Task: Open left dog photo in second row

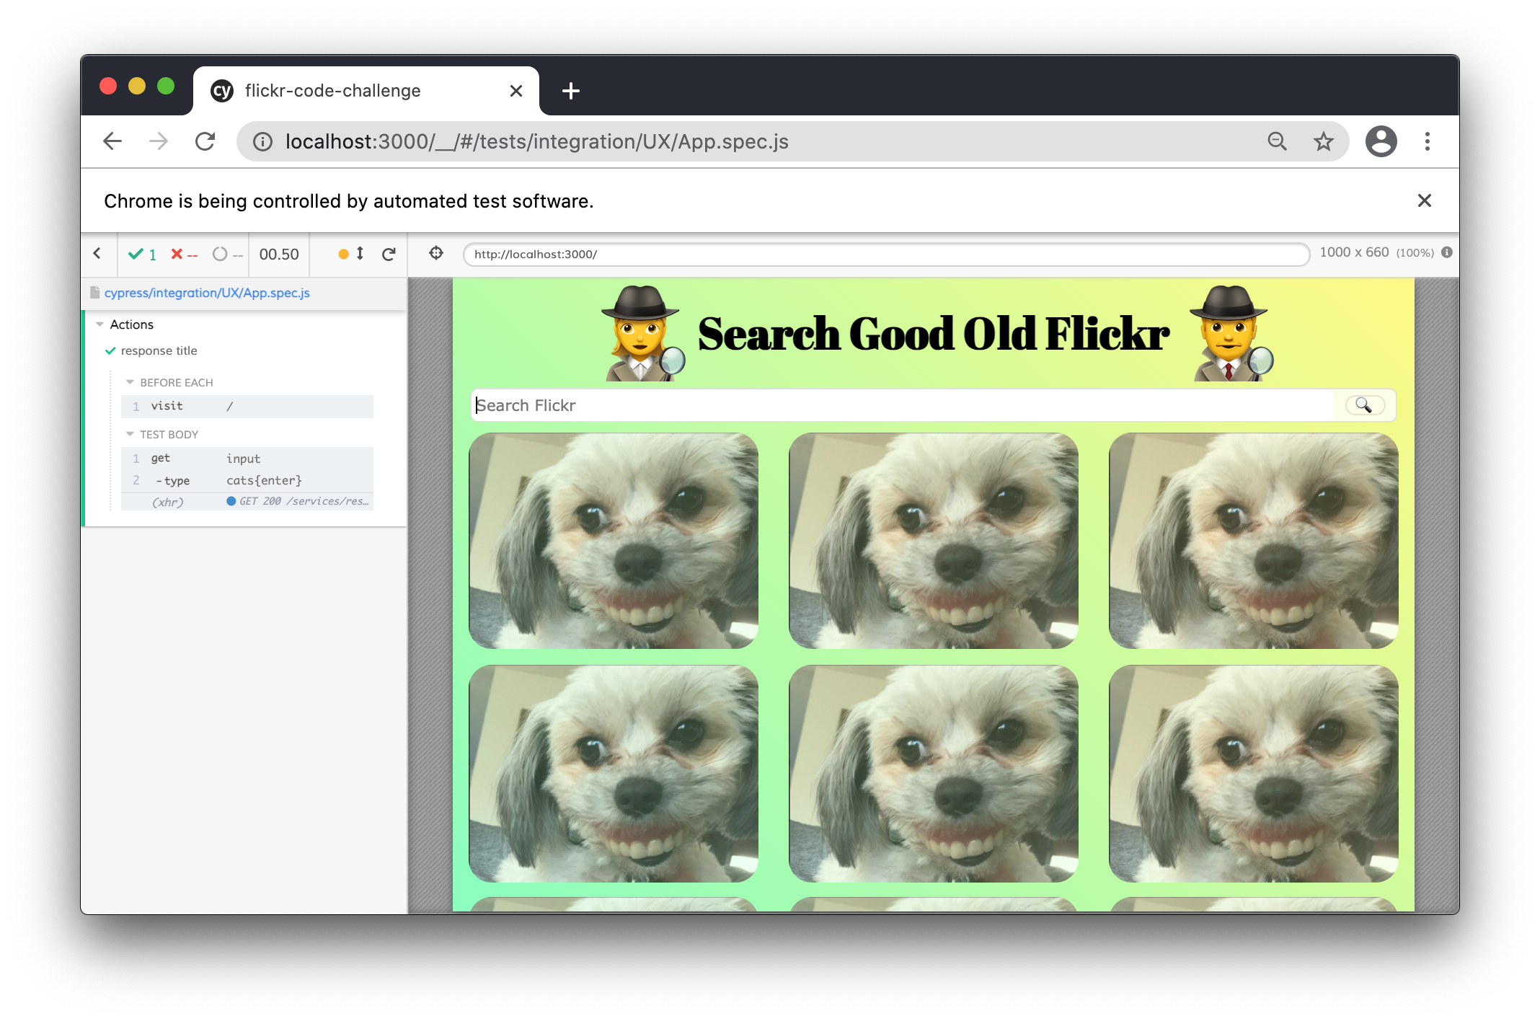Action: coord(614,774)
